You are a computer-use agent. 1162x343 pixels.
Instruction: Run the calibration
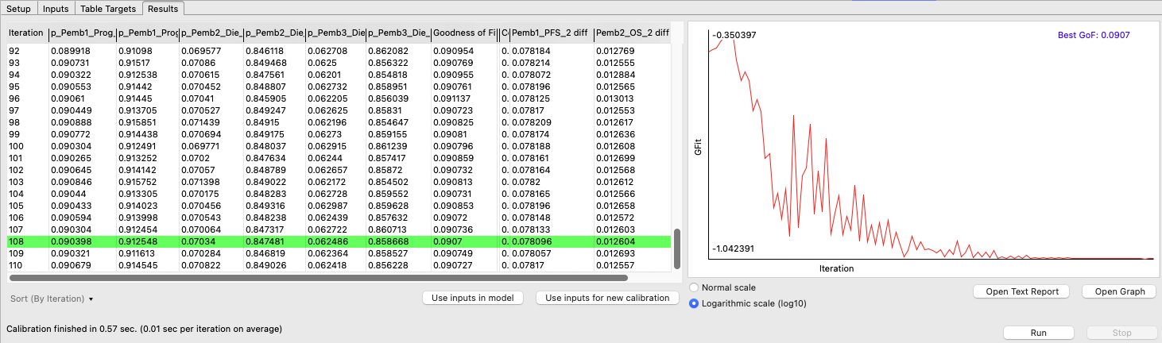(1038, 333)
